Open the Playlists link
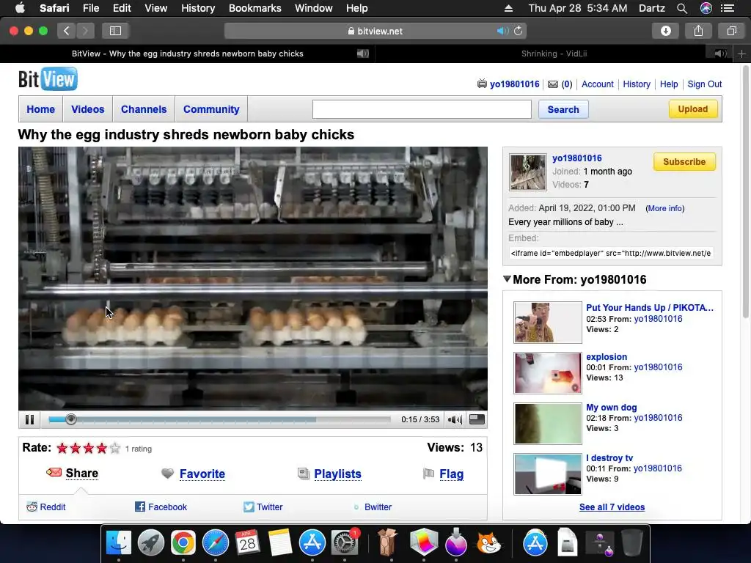 (337, 474)
